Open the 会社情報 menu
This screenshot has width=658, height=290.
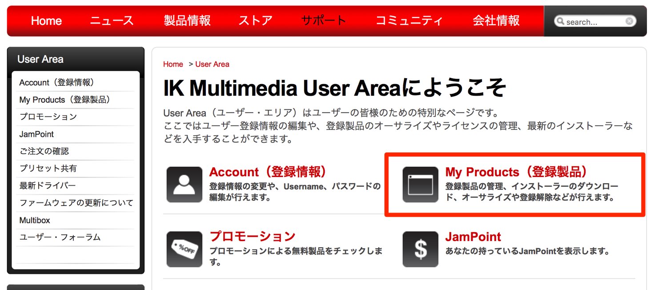496,21
